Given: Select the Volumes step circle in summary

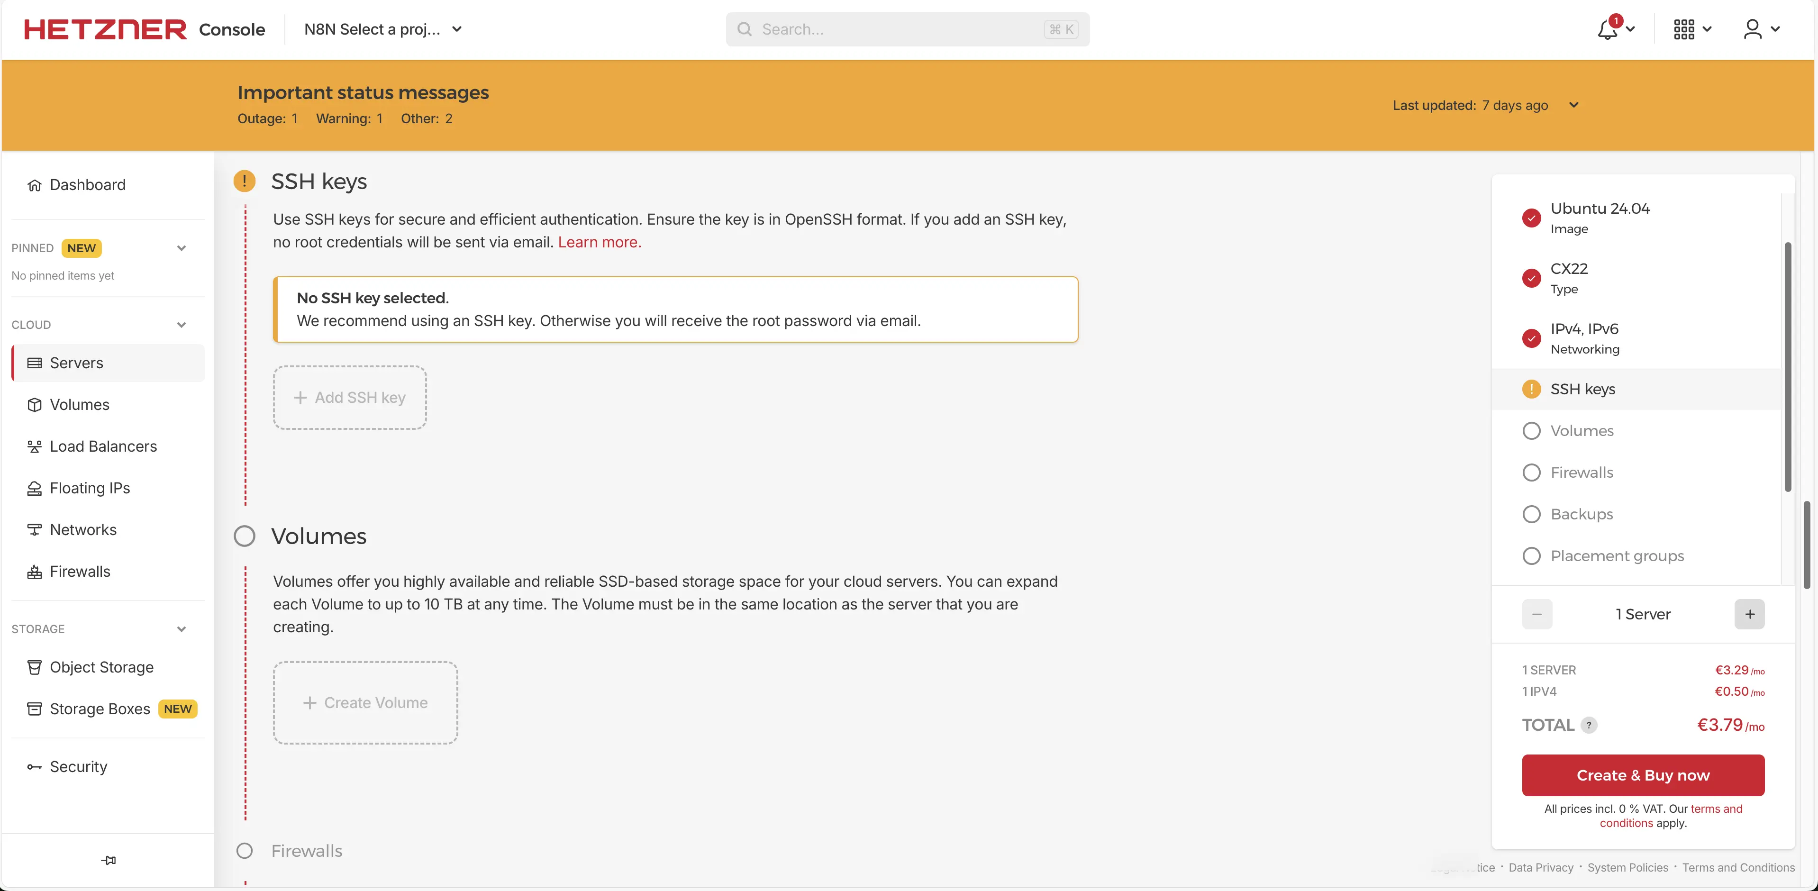Looking at the screenshot, I should coord(1531,431).
